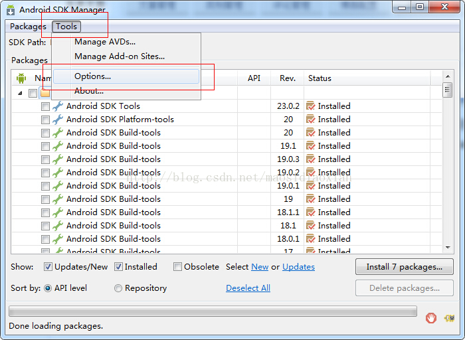Click the Android robot icon in Name header
This screenshot has width=465, height=340.
pyautogui.click(x=21, y=78)
